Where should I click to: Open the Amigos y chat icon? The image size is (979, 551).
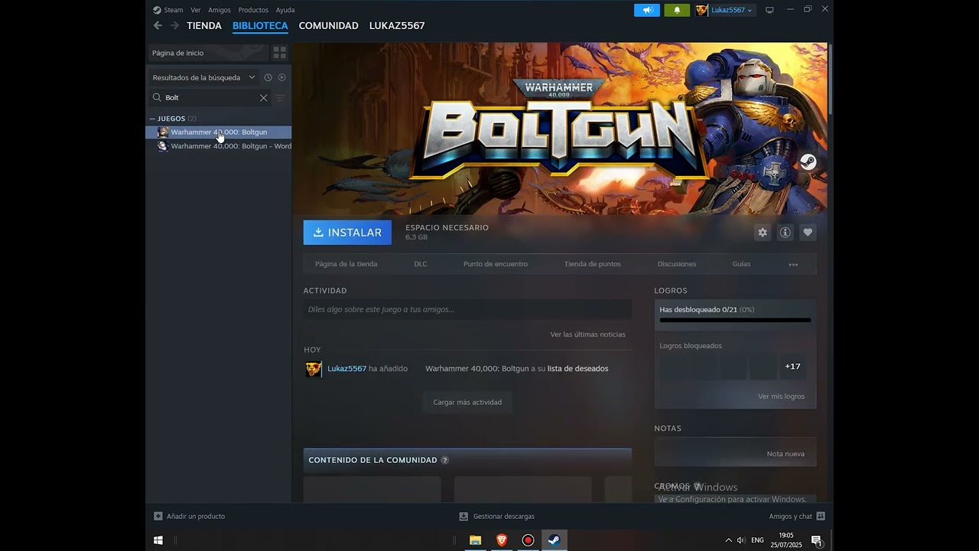(x=821, y=516)
